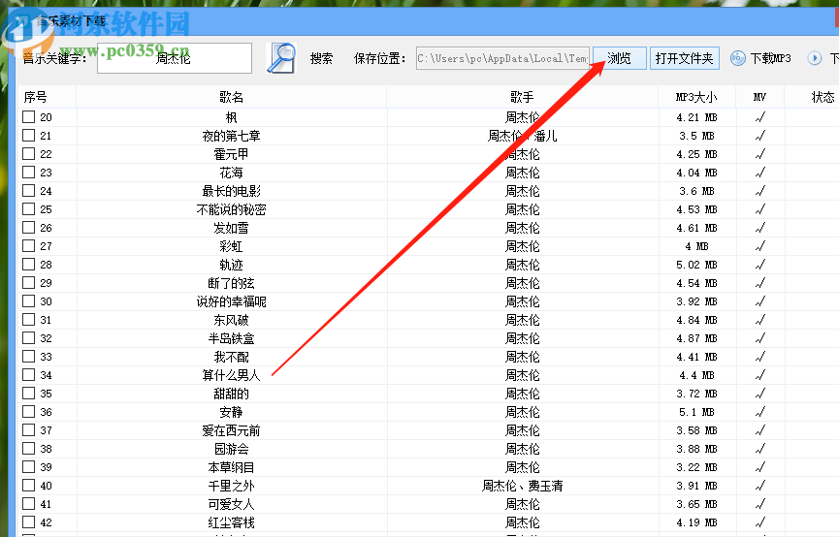Check row 26 发如雪 checkbox
The width and height of the screenshot is (839, 537).
29,228
